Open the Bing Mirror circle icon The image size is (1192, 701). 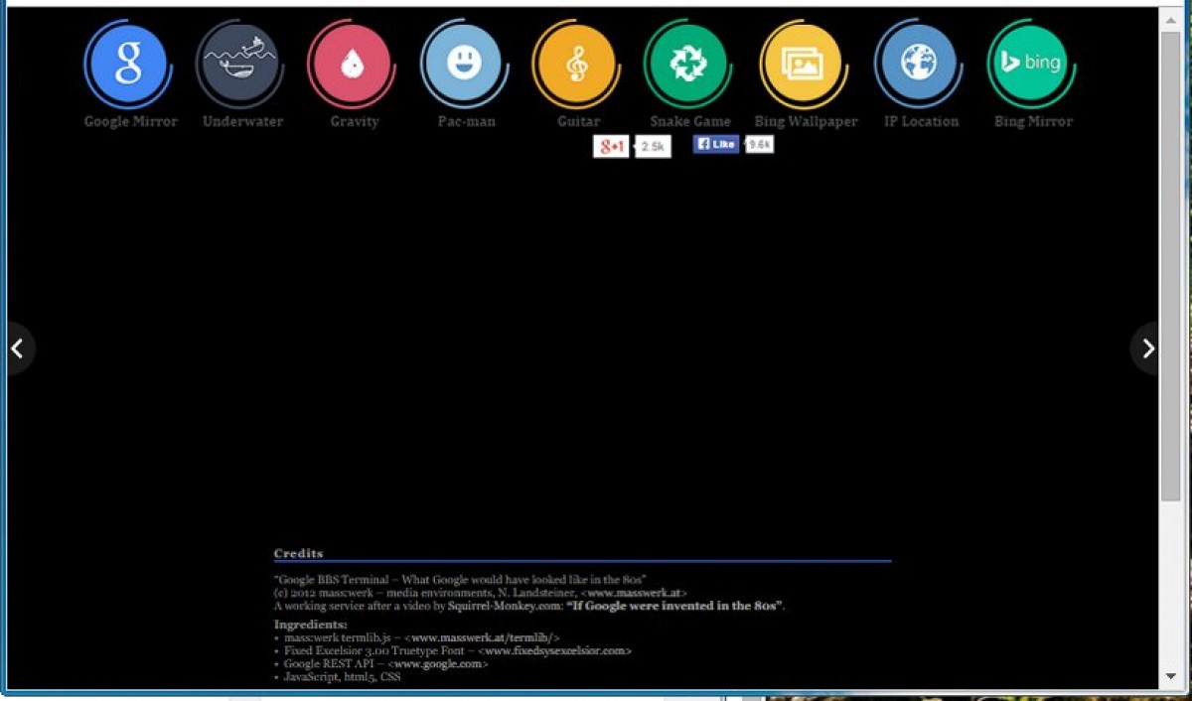pos(1031,65)
